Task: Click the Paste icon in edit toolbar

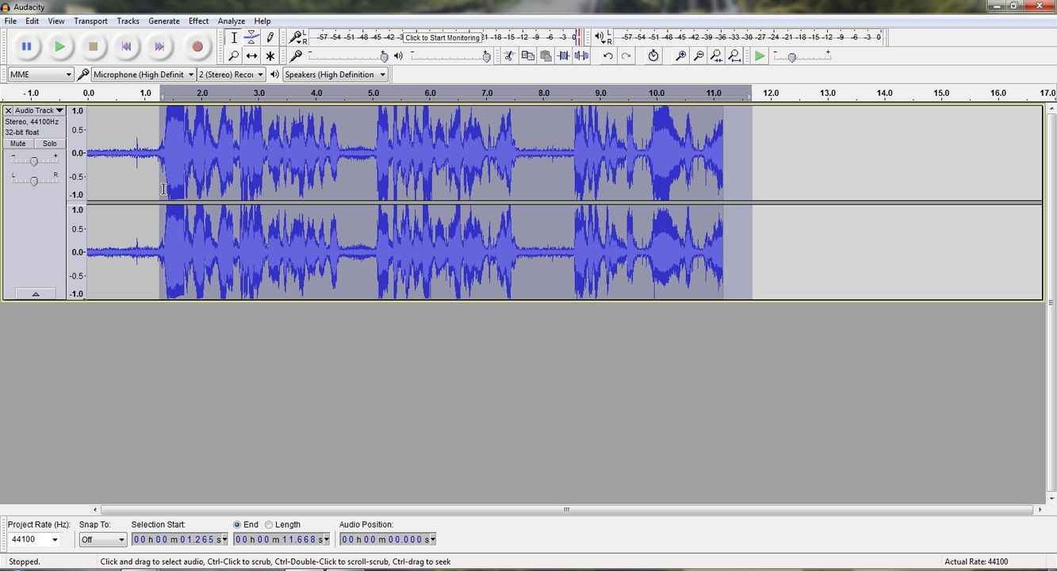Action: point(546,56)
